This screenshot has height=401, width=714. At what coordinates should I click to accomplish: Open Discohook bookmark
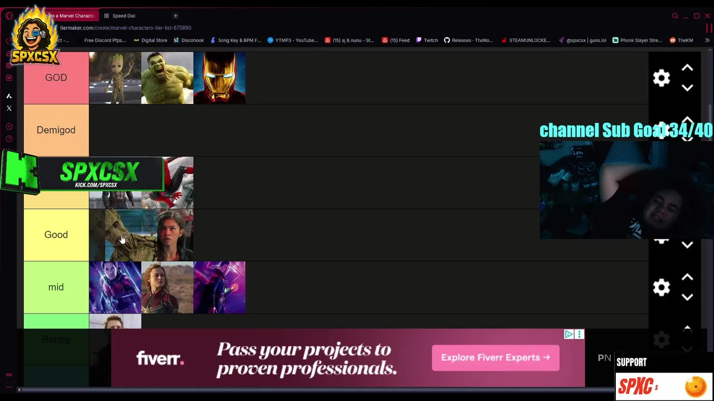click(189, 40)
